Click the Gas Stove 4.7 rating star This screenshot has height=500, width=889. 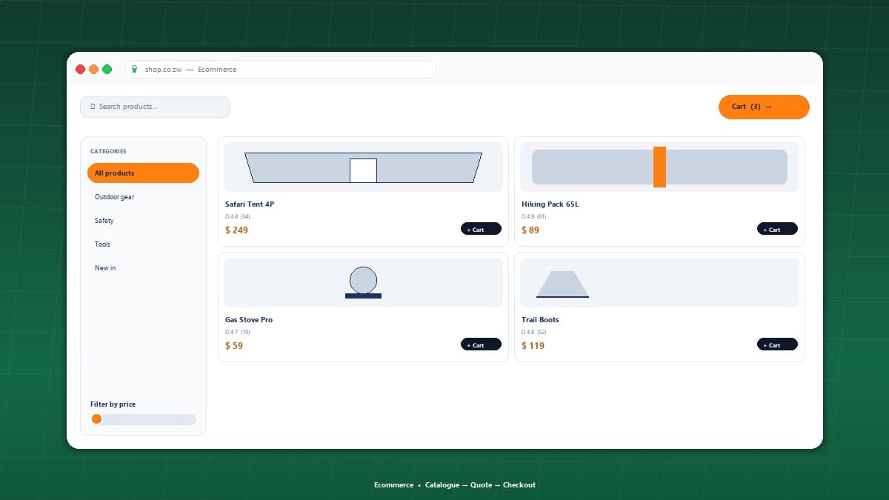227,332
